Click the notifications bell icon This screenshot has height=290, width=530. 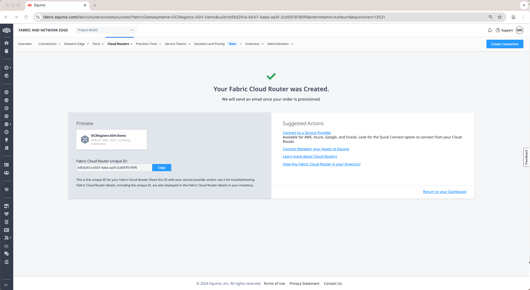tap(490, 30)
